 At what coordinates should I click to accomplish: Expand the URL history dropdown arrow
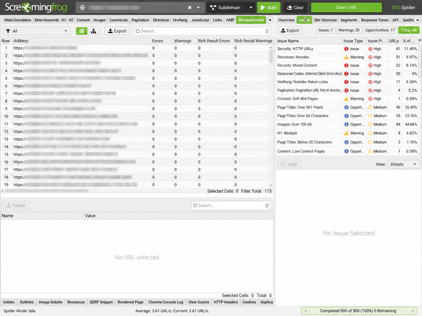click(x=198, y=8)
